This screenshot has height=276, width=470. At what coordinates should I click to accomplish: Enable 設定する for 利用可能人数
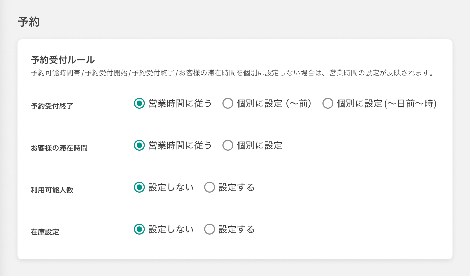tap(210, 187)
